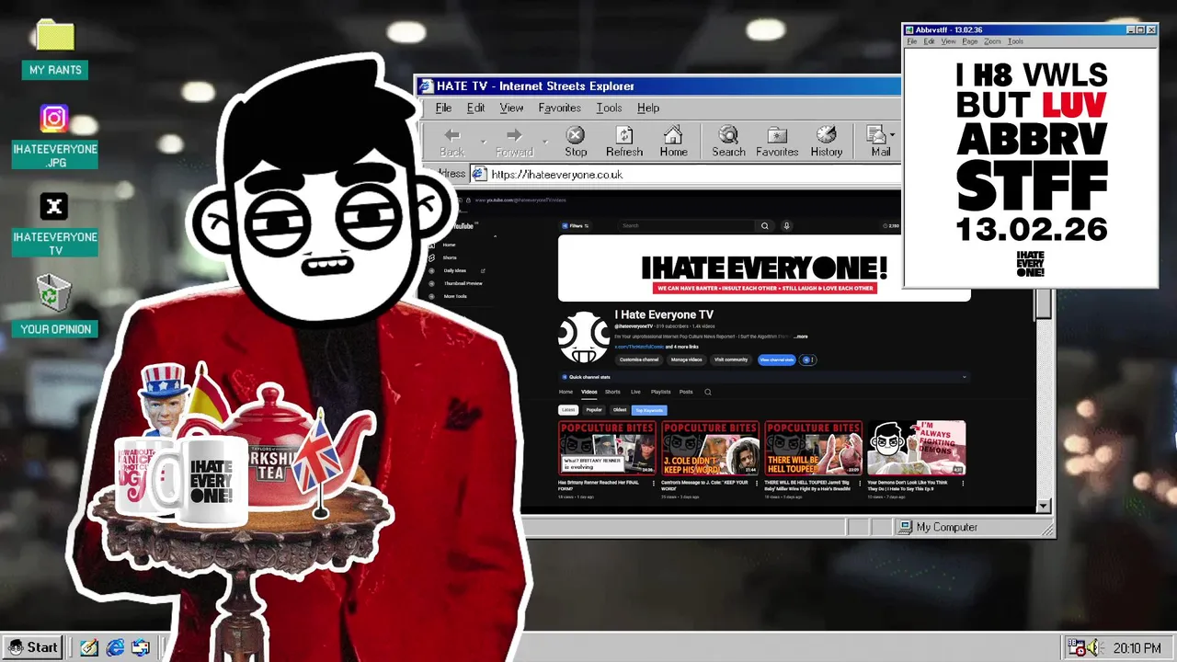Image resolution: width=1177 pixels, height=662 pixels.
Task: Click the page icon in address bar
Action: (479, 174)
